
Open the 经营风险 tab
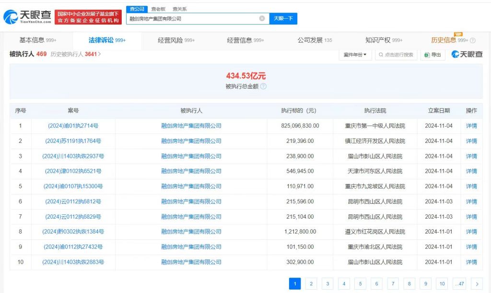(176, 40)
